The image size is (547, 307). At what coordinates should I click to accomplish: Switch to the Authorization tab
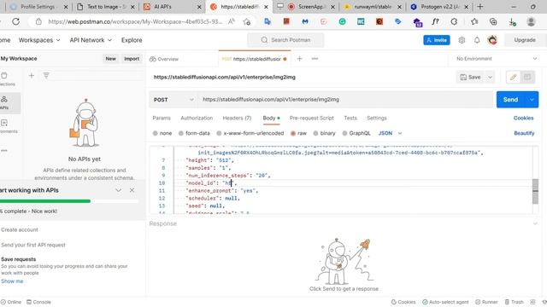pos(197,118)
